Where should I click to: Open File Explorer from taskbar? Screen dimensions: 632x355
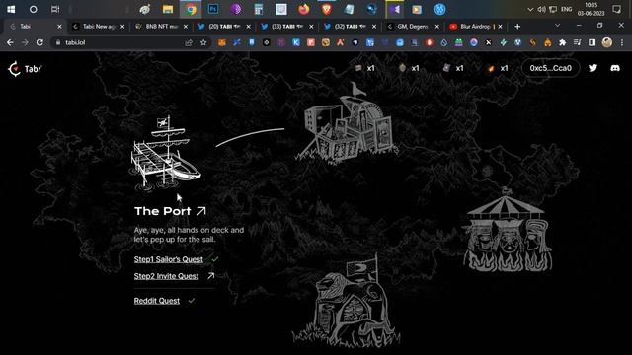click(168, 9)
